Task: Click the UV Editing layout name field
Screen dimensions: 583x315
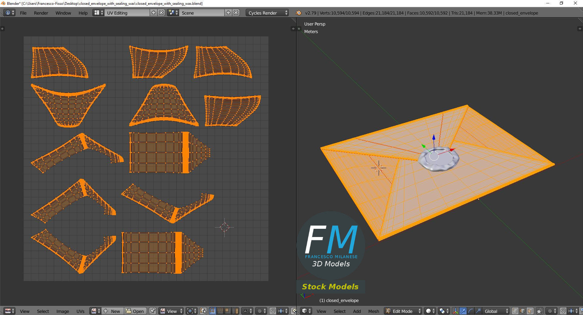Action: pos(127,13)
